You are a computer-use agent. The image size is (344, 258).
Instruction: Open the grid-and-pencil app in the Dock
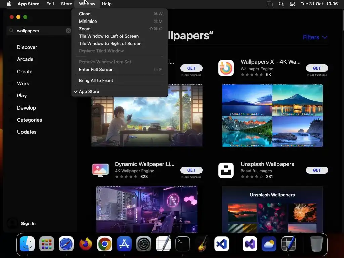289,244
